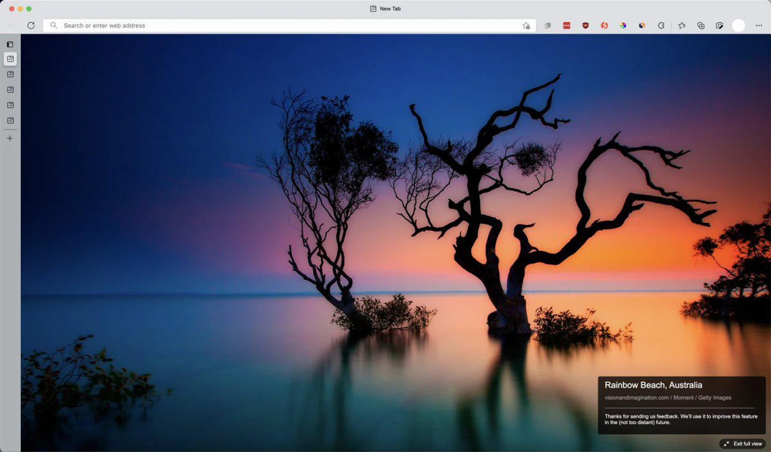Image resolution: width=771 pixels, height=452 pixels.
Task: Open the uBlock Origin shield extension
Action: [x=585, y=25]
